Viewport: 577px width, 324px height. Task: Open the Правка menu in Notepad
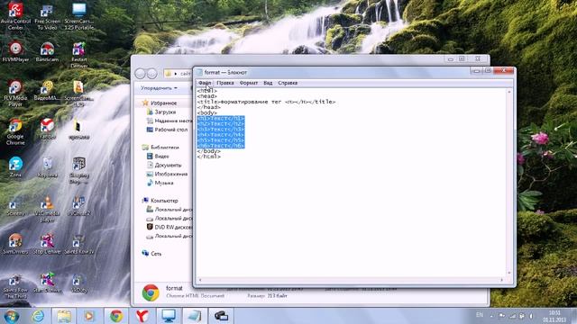click(225, 83)
